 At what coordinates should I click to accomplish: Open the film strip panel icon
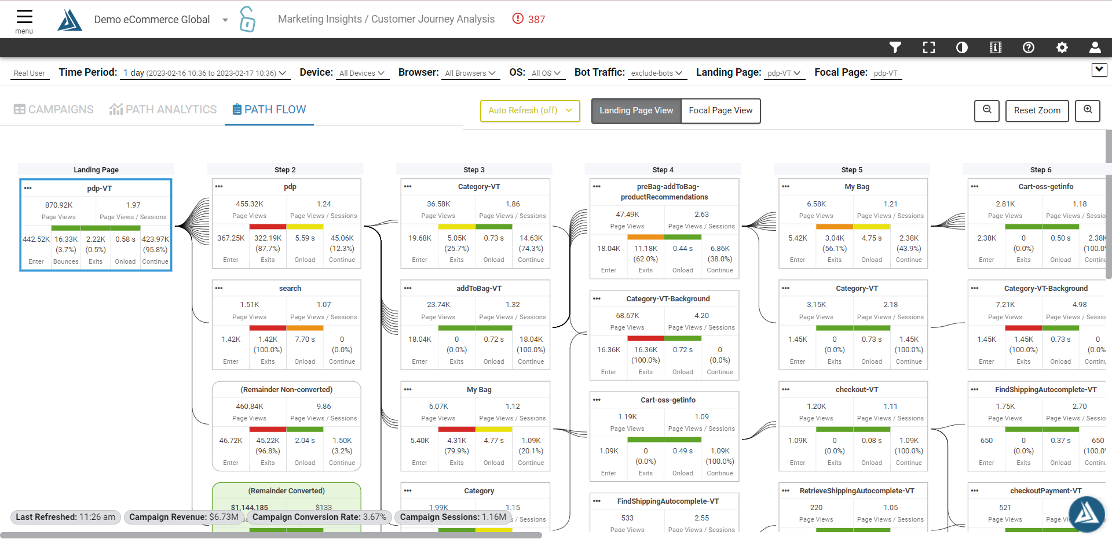click(x=996, y=47)
